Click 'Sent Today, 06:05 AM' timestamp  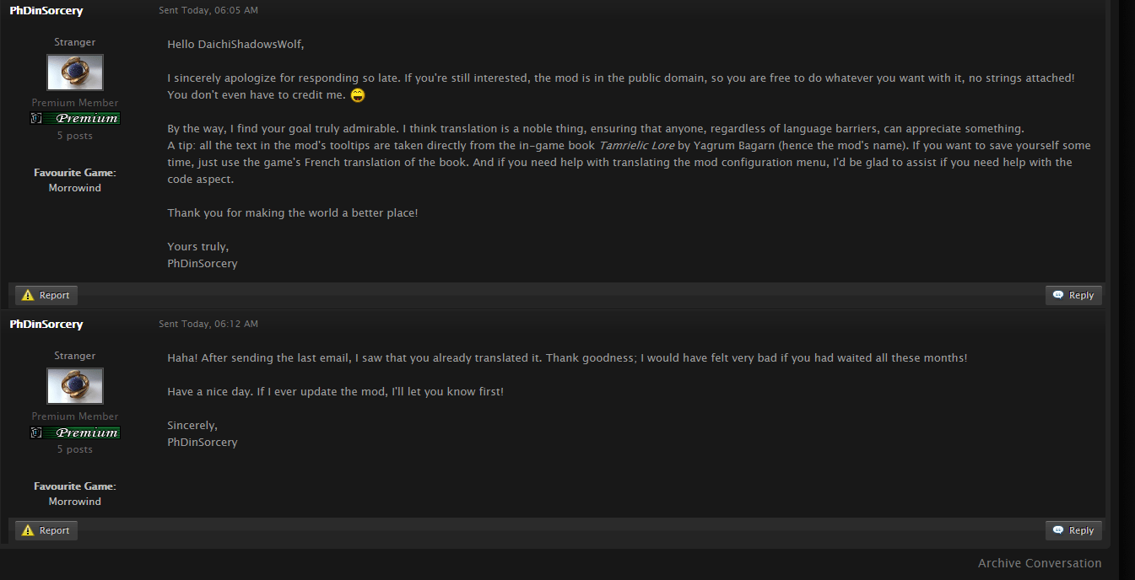point(208,10)
